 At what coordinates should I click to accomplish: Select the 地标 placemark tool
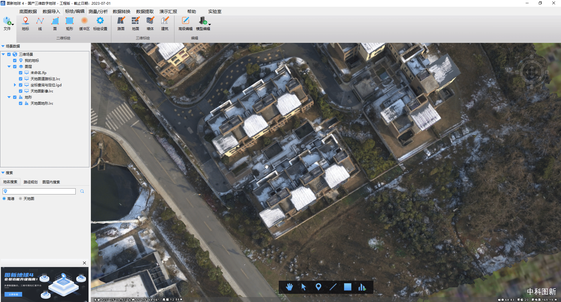tap(25, 23)
